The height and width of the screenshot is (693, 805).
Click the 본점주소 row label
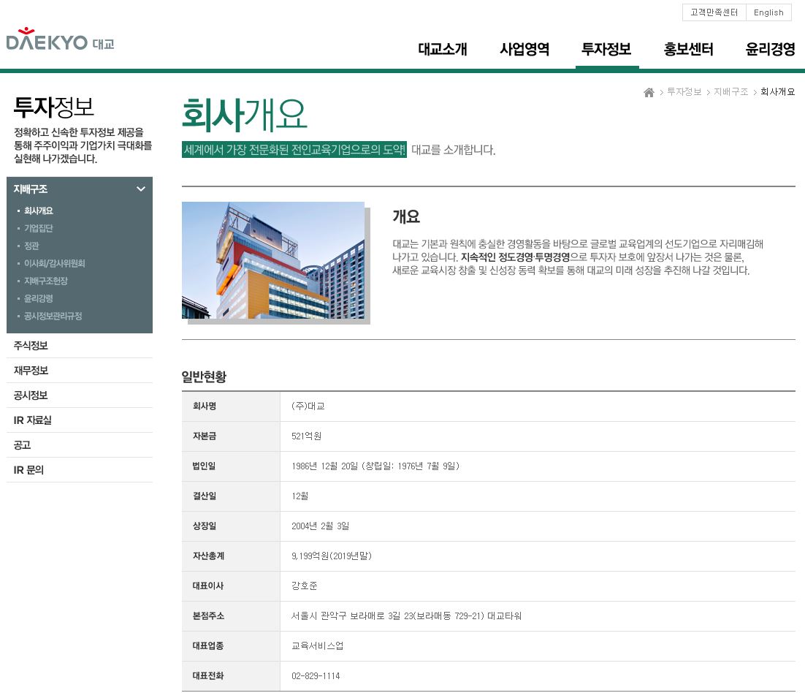click(x=208, y=616)
